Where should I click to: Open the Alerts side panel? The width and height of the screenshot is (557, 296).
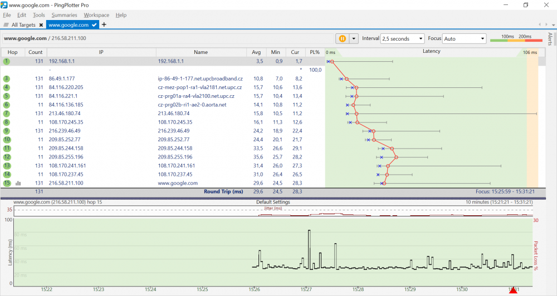550,39
